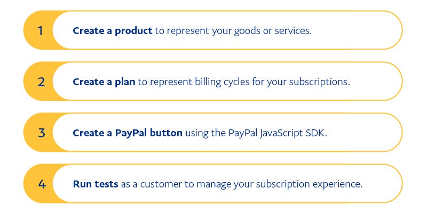Screen dimensions: 427x213
Task: Click the yellow number 3 badge
Action: [x=41, y=133]
